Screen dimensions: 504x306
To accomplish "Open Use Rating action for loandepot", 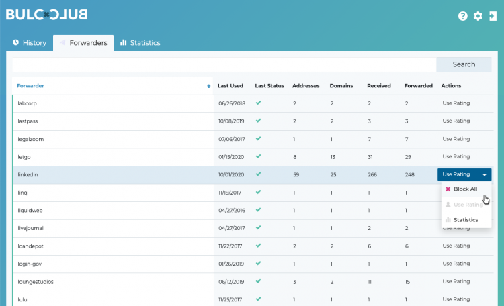I will coord(456,246).
